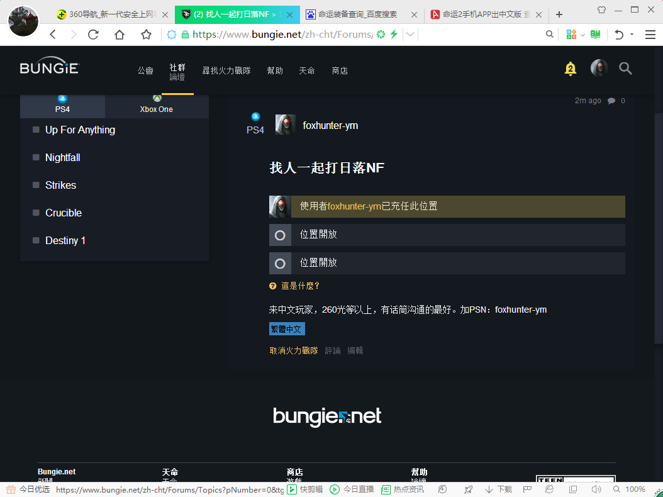The height and width of the screenshot is (497, 663).
Task: Open 快剪辑 in the status bar
Action: click(x=305, y=489)
